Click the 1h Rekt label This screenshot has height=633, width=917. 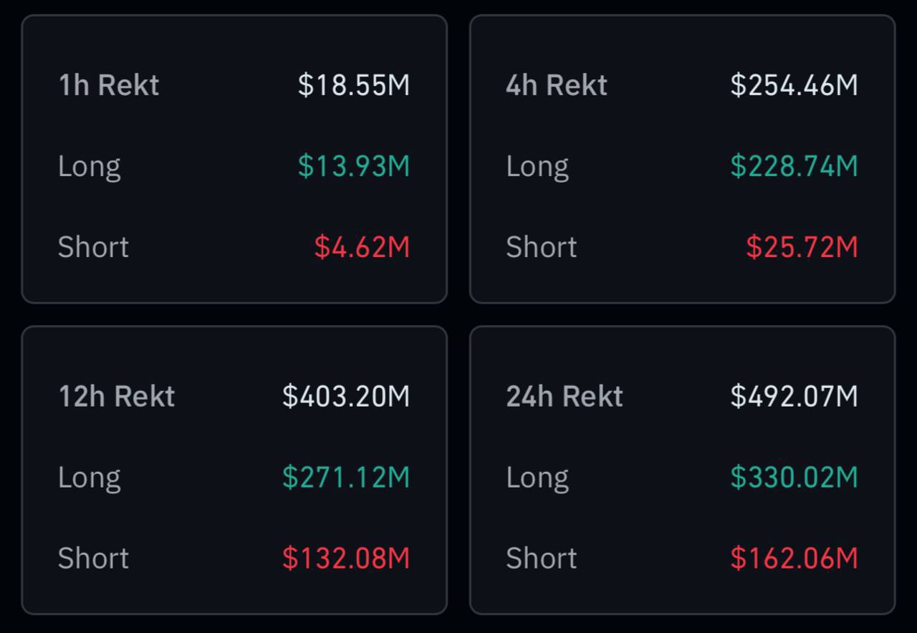(x=108, y=85)
